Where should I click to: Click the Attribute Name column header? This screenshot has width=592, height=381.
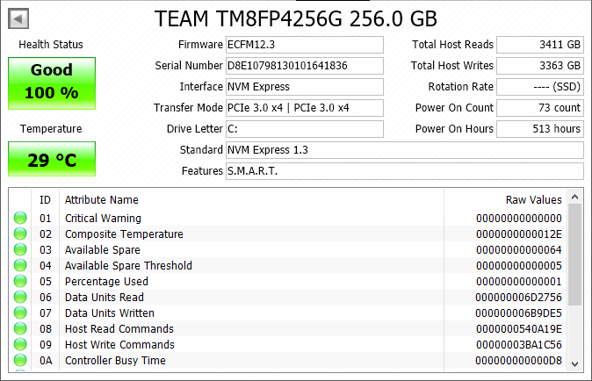tap(251, 200)
